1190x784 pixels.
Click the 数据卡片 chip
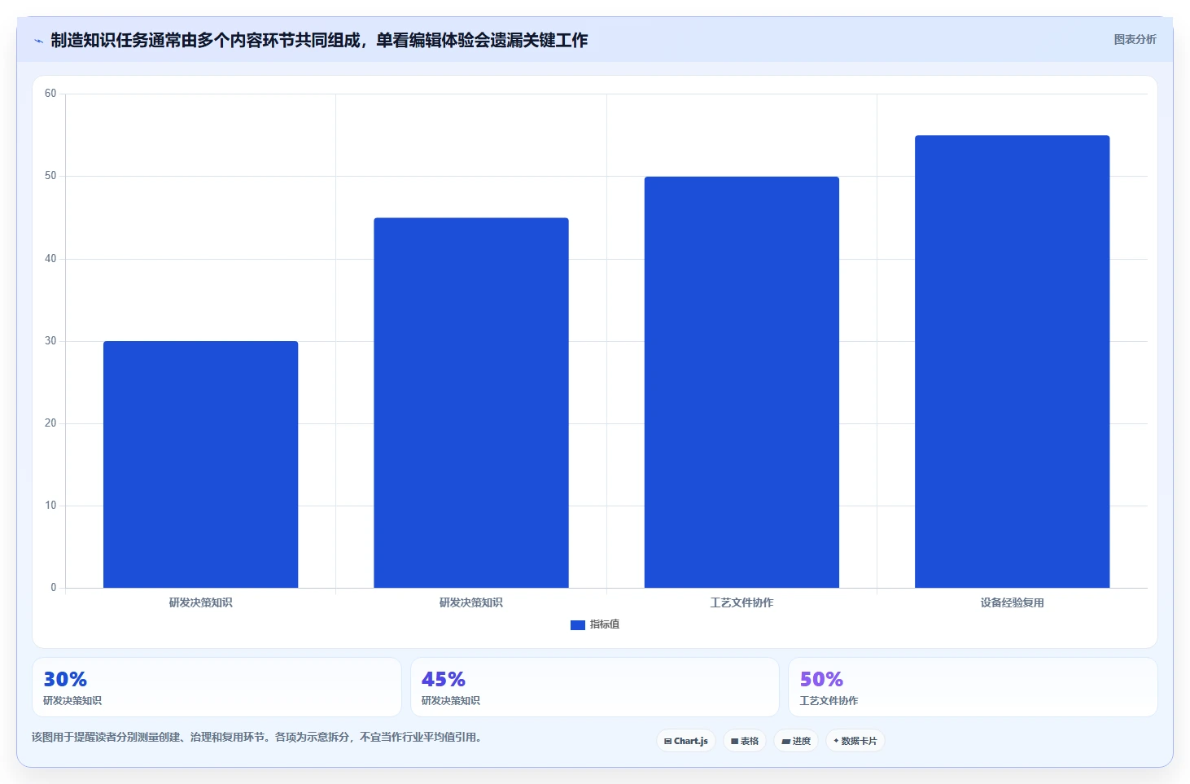[x=855, y=741]
